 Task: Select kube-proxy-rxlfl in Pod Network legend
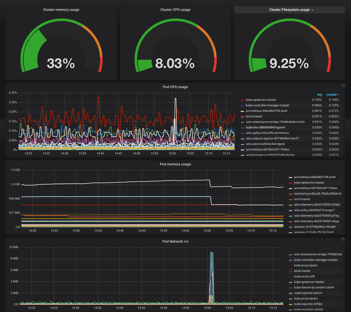304,277
